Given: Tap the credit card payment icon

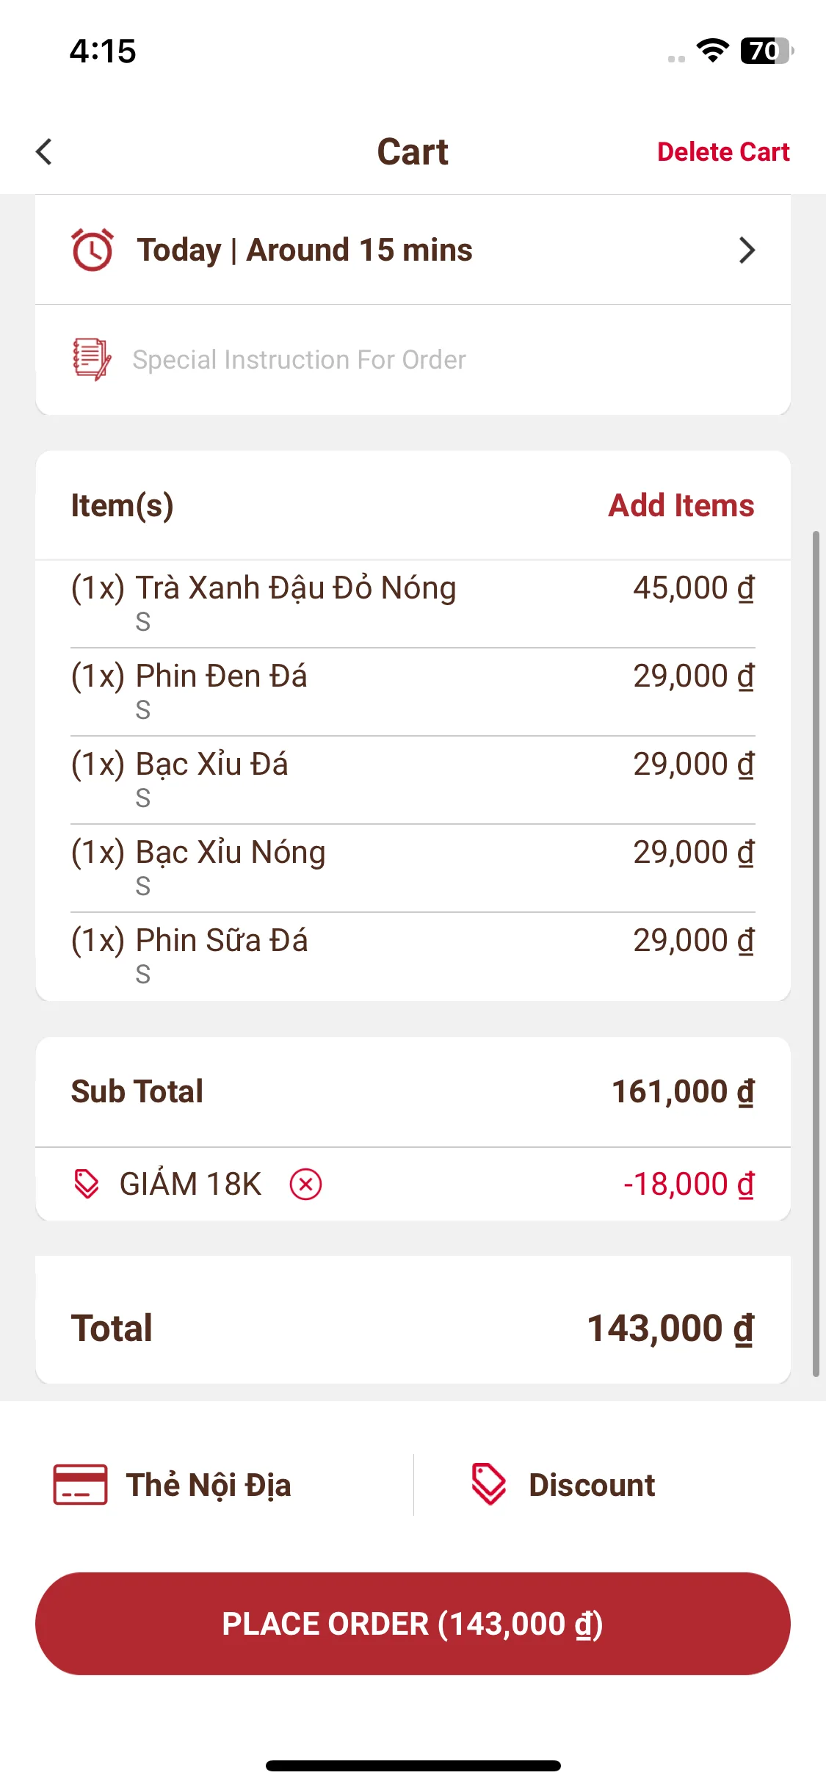Looking at the screenshot, I should (x=80, y=1484).
